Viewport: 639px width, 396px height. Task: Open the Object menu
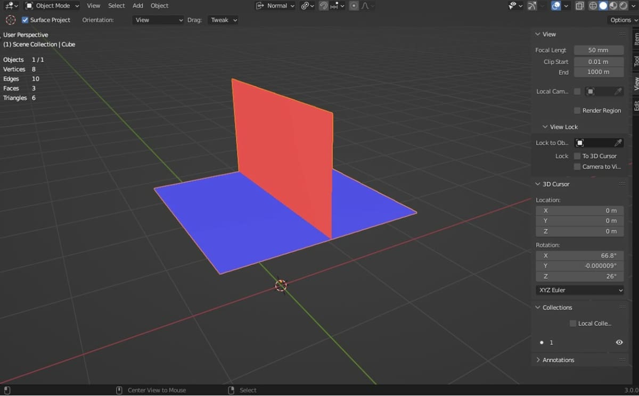(x=159, y=5)
